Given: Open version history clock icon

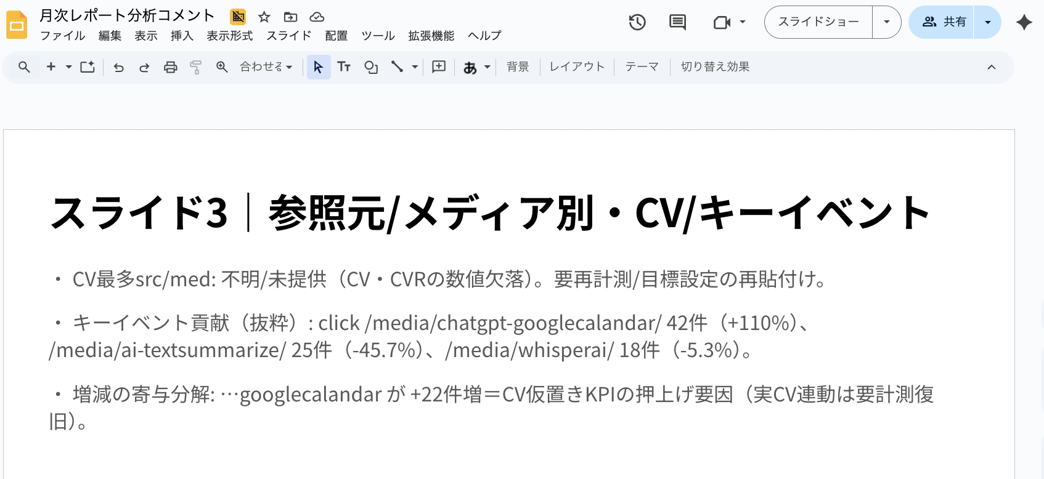Looking at the screenshot, I should coord(637,22).
